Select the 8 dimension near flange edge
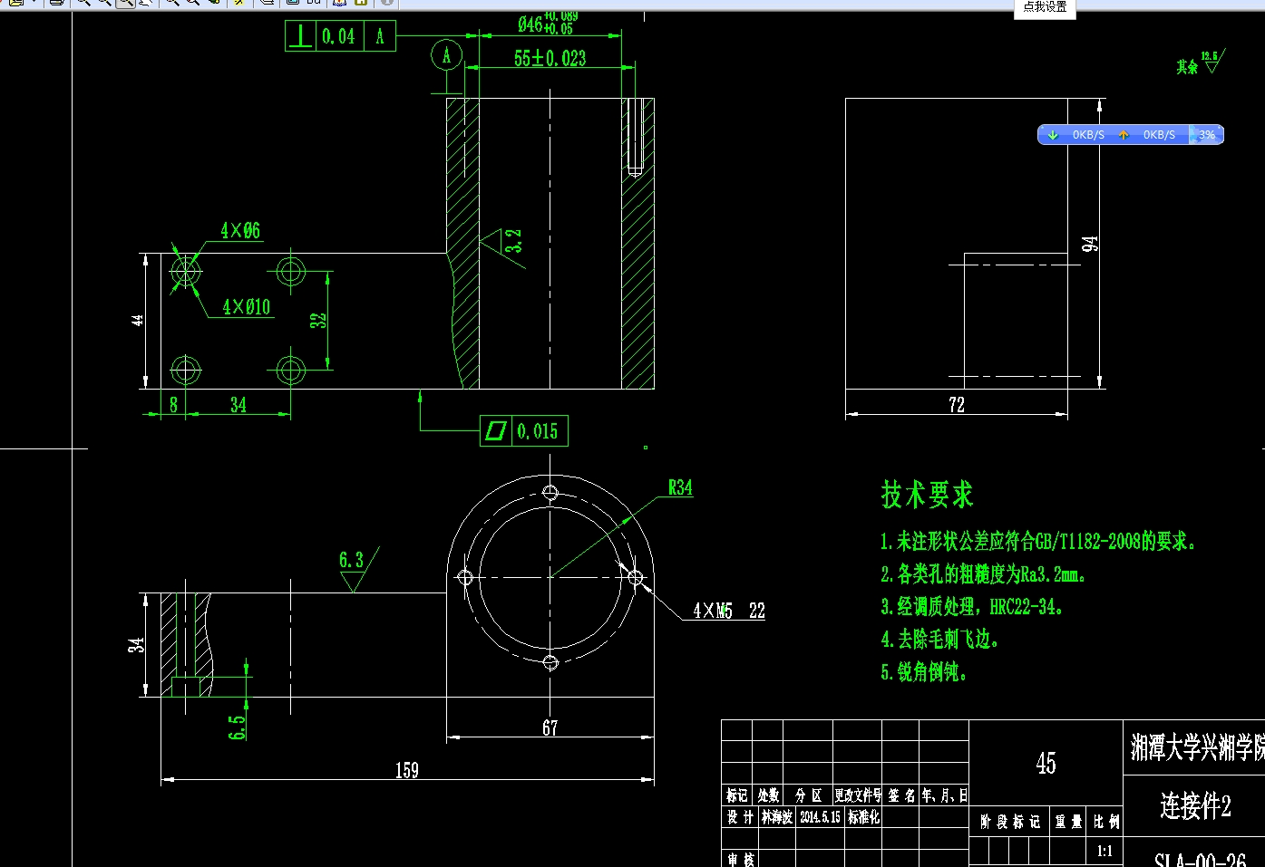 (174, 405)
